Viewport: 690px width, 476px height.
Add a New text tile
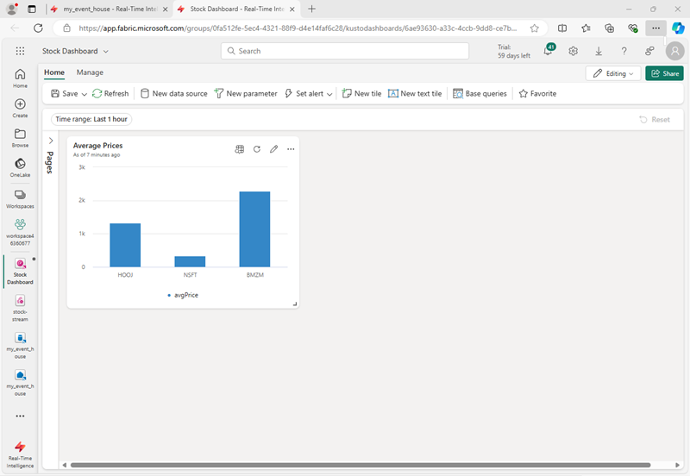(x=415, y=94)
